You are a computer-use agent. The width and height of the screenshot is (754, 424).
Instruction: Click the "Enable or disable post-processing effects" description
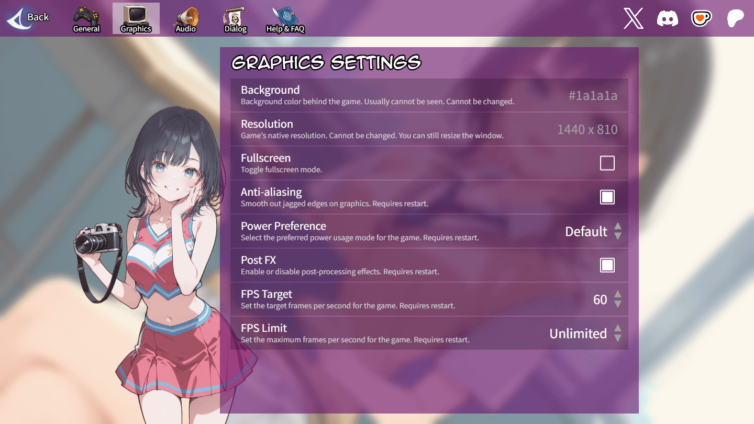point(340,272)
